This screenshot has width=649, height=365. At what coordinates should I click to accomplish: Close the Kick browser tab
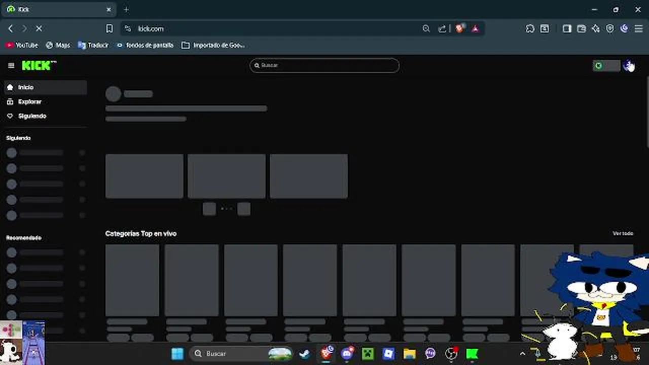(x=109, y=9)
